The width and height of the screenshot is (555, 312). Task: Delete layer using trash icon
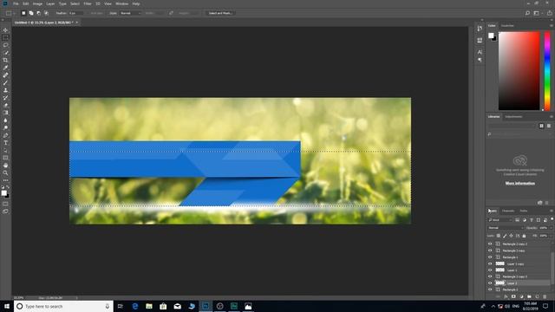click(x=545, y=296)
